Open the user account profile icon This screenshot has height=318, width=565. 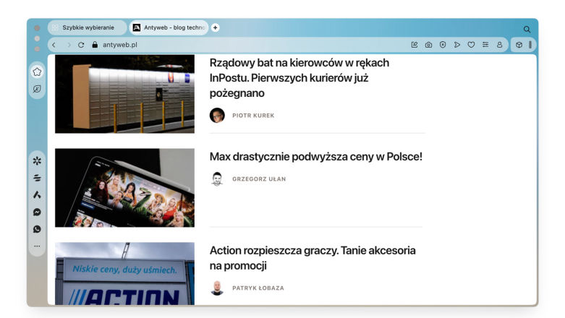tap(499, 45)
